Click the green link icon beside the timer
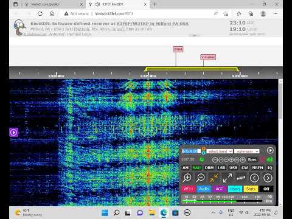The height and width of the screenshot is (219, 292). pyautogui.click(x=201, y=159)
